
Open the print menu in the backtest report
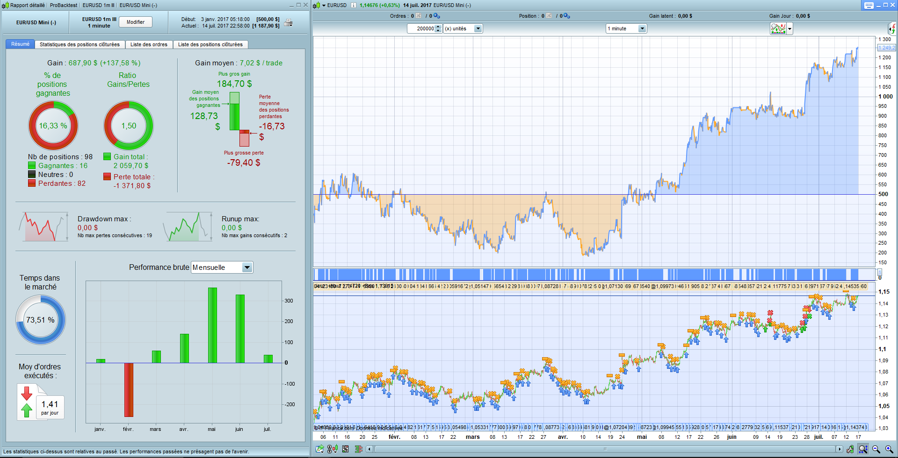point(289,22)
